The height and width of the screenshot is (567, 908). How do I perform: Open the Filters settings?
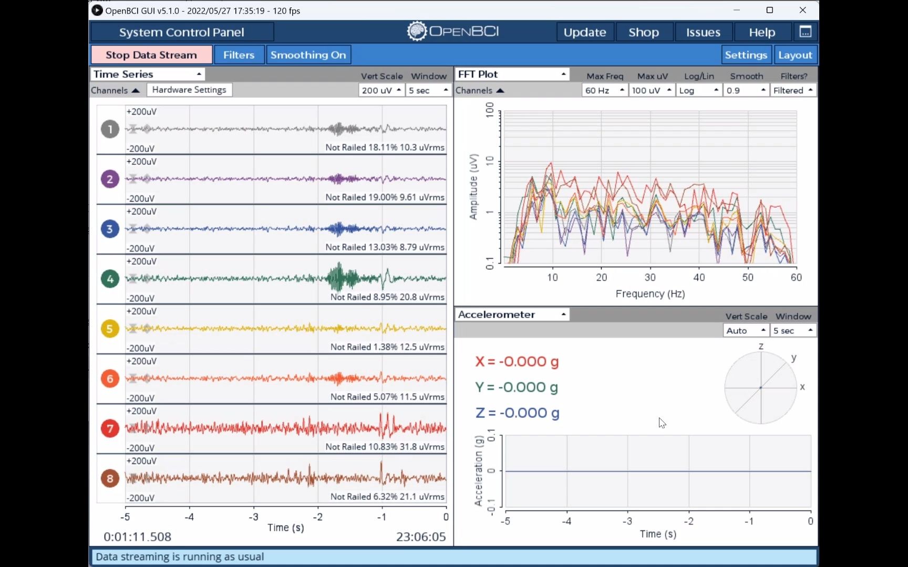[x=239, y=55]
